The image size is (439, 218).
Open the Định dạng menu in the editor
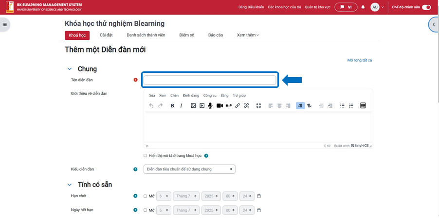(x=191, y=96)
